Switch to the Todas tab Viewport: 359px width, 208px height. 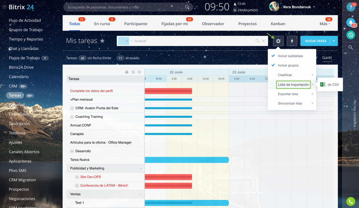click(74, 24)
